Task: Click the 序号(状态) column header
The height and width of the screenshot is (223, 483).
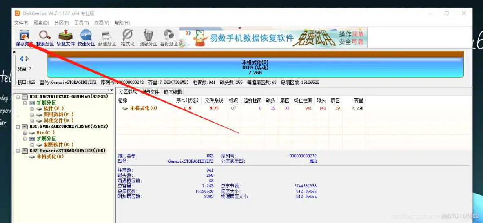Action: 187,100
